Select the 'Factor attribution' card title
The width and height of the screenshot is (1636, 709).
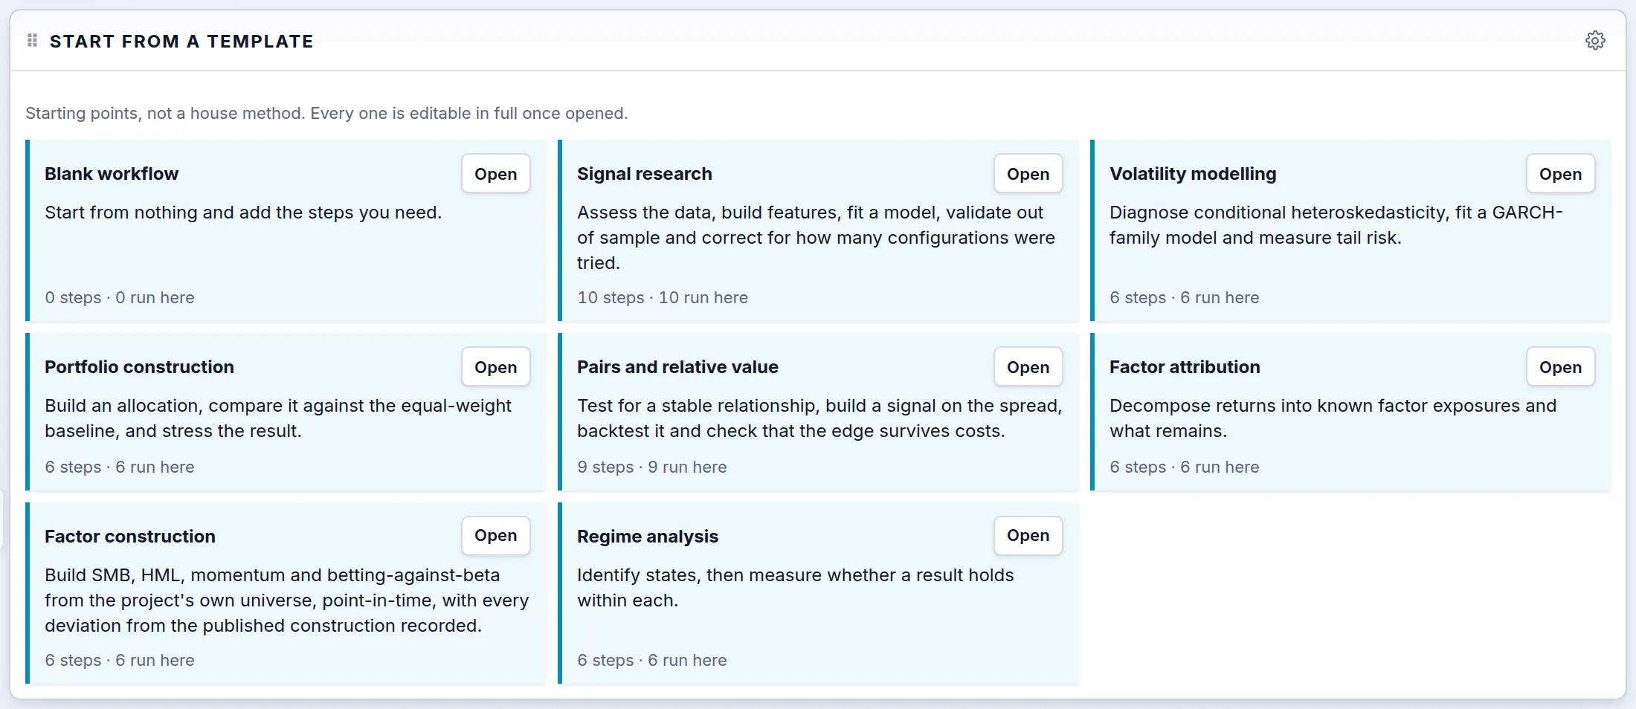[x=1185, y=367]
